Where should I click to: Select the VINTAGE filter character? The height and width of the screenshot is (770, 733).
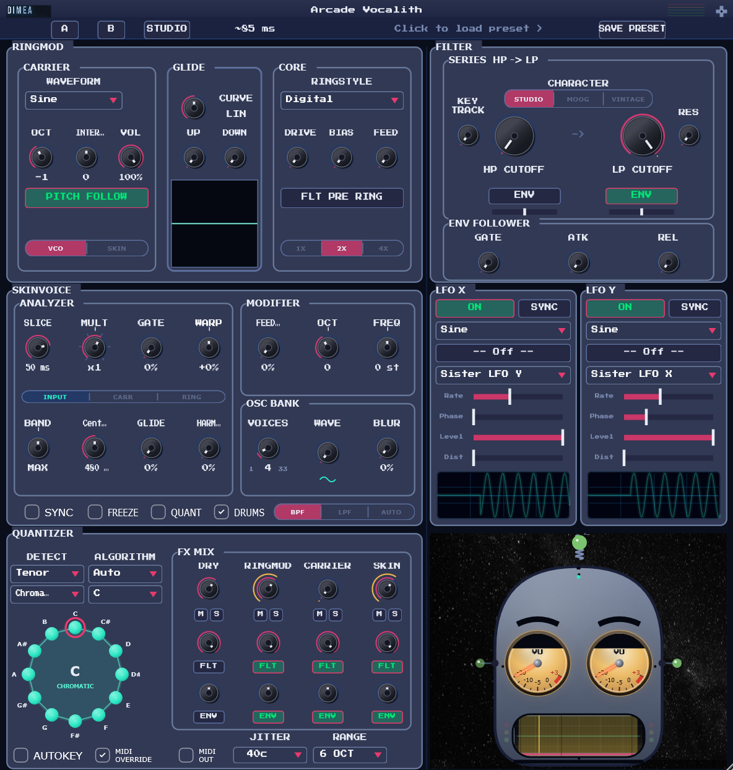[x=628, y=99]
